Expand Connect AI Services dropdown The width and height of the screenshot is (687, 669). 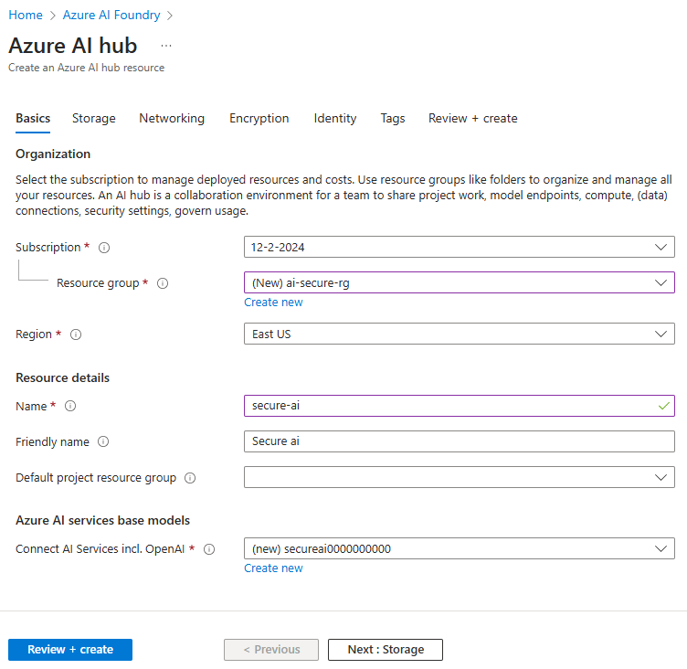click(459, 548)
